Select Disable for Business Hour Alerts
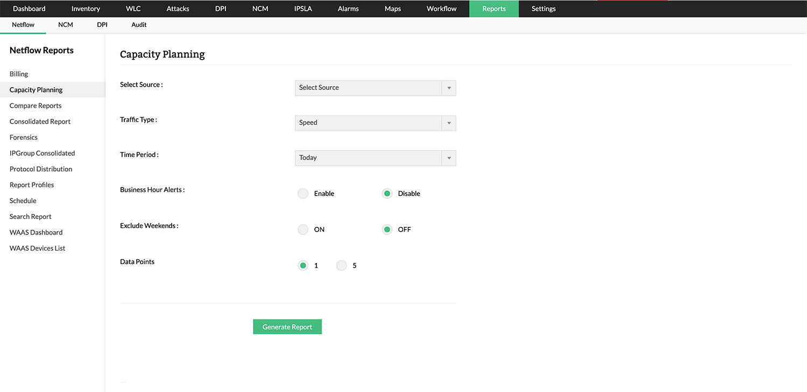This screenshot has width=807, height=392. tap(387, 194)
